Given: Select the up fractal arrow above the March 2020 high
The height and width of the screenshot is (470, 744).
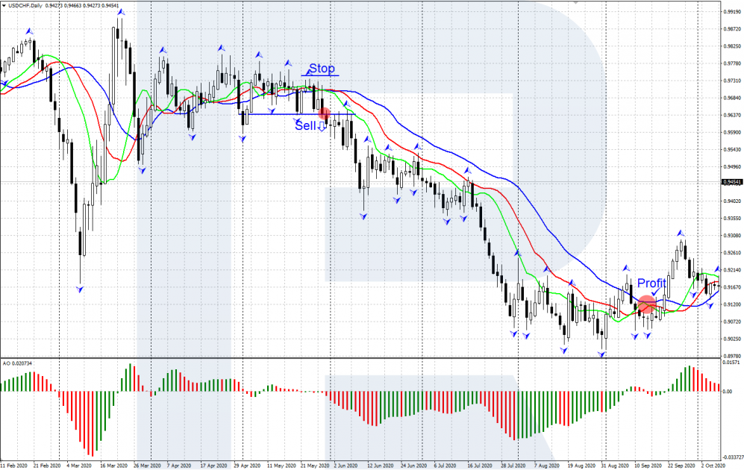Looking at the screenshot, I should pos(121,13).
